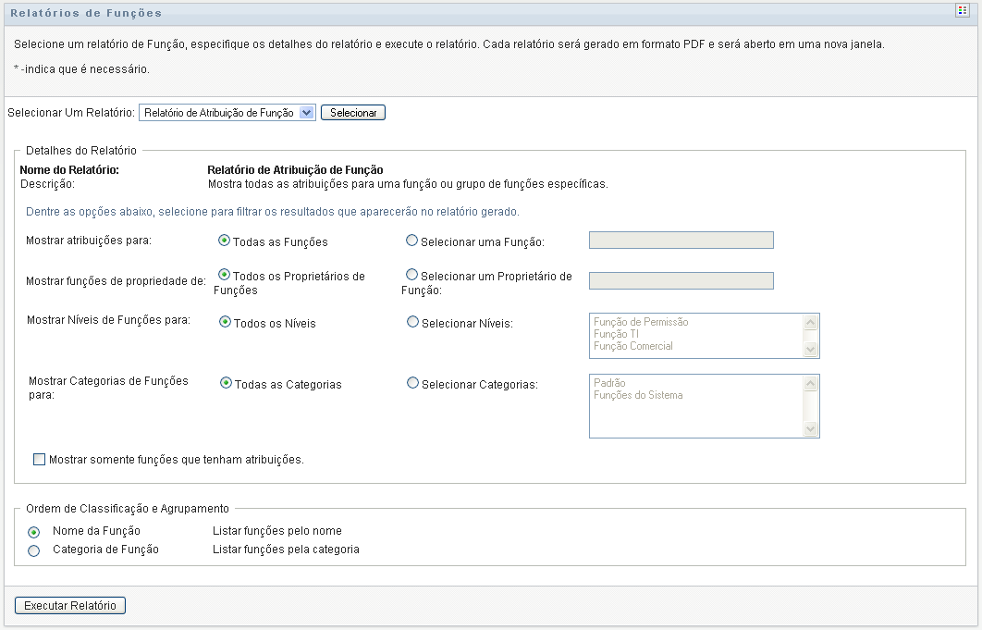Viewport: 982px width, 630px height.
Task: Select the Nome da Função sort option
Action: pos(34,532)
